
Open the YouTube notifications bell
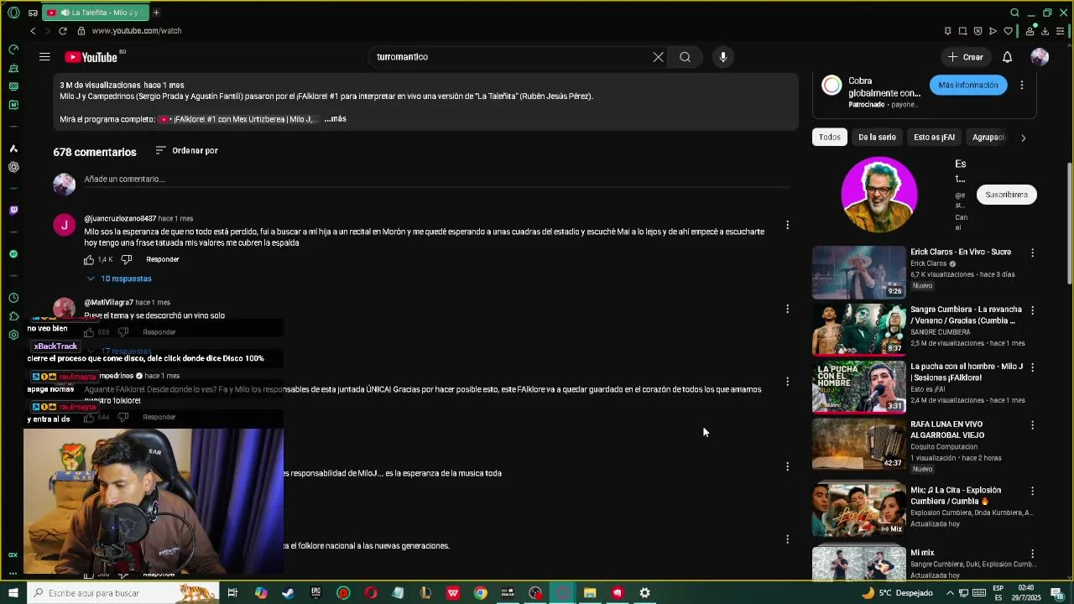point(1007,57)
